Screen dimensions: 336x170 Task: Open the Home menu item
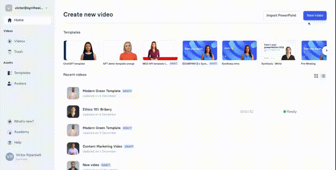pos(27,20)
